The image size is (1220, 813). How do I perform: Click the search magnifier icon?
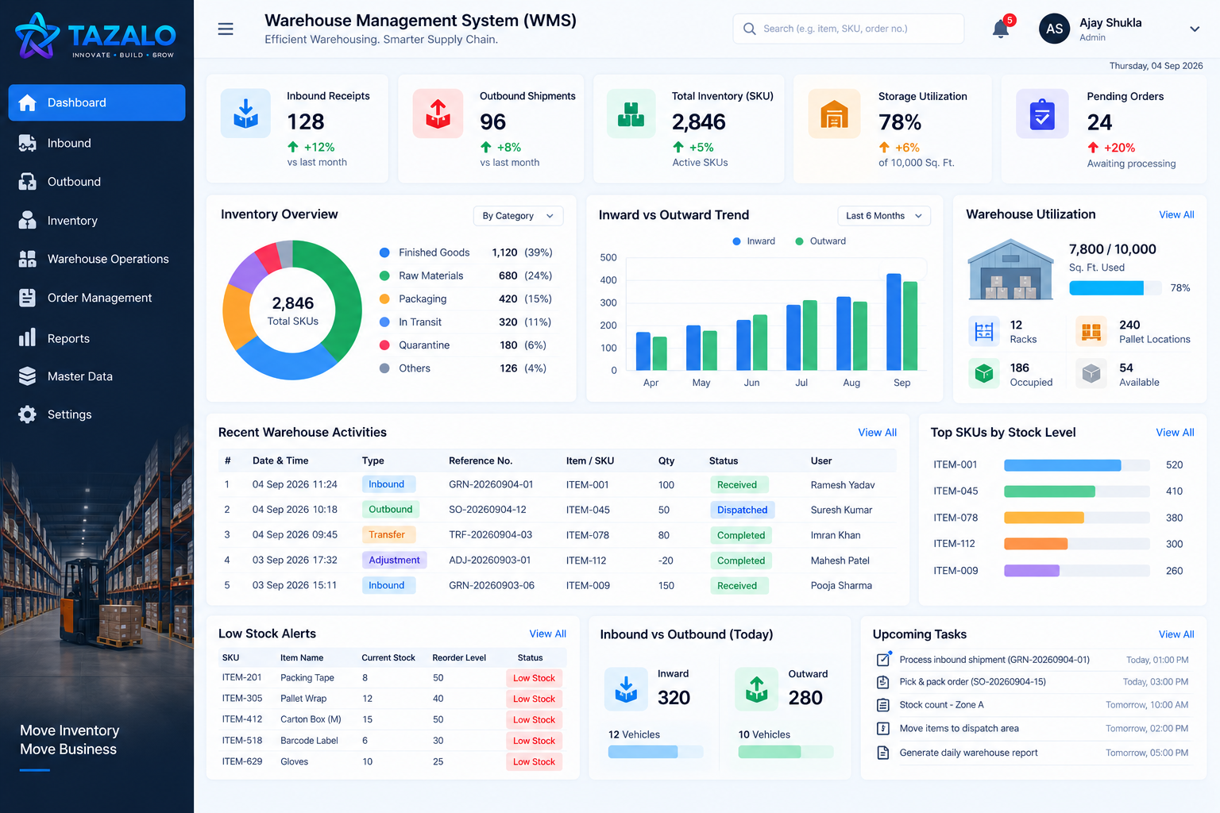[749, 29]
